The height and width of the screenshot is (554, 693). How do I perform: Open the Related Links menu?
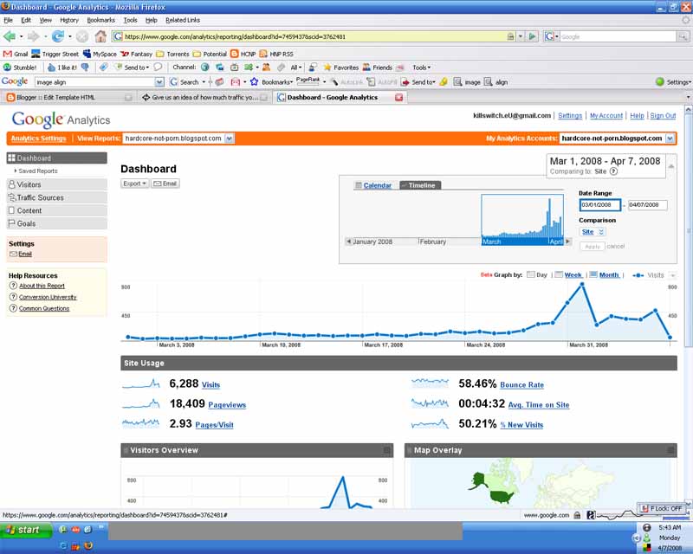(183, 20)
